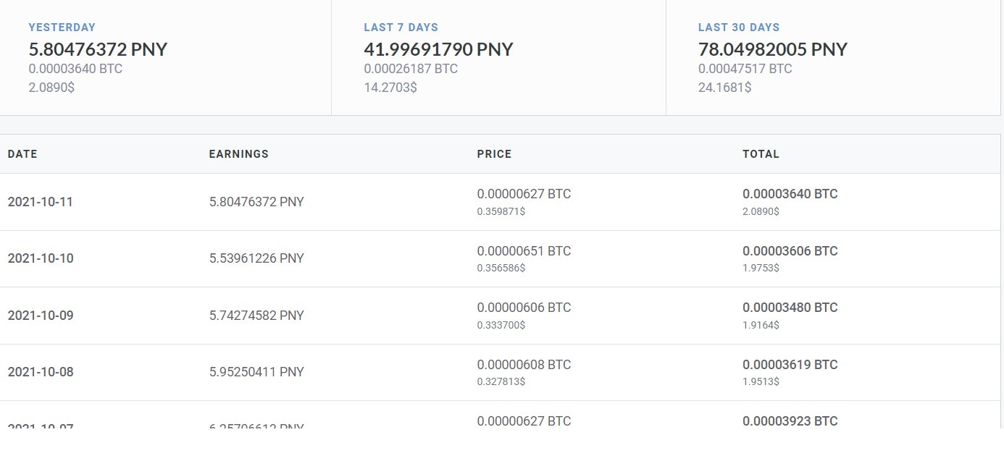Click the 24.1681$ monthly dollar value
1004x469 pixels.
pyautogui.click(x=724, y=88)
